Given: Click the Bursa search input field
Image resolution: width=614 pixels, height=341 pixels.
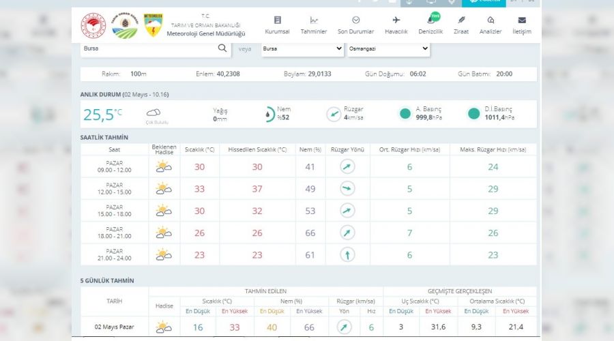Looking at the screenshot, I should pos(147,48).
